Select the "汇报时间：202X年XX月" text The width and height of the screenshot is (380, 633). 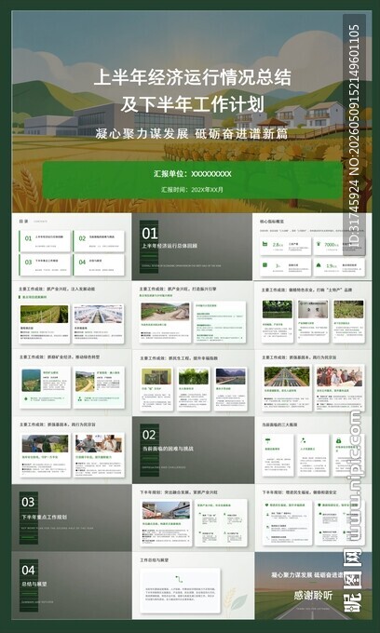pyautogui.click(x=192, y=189)
